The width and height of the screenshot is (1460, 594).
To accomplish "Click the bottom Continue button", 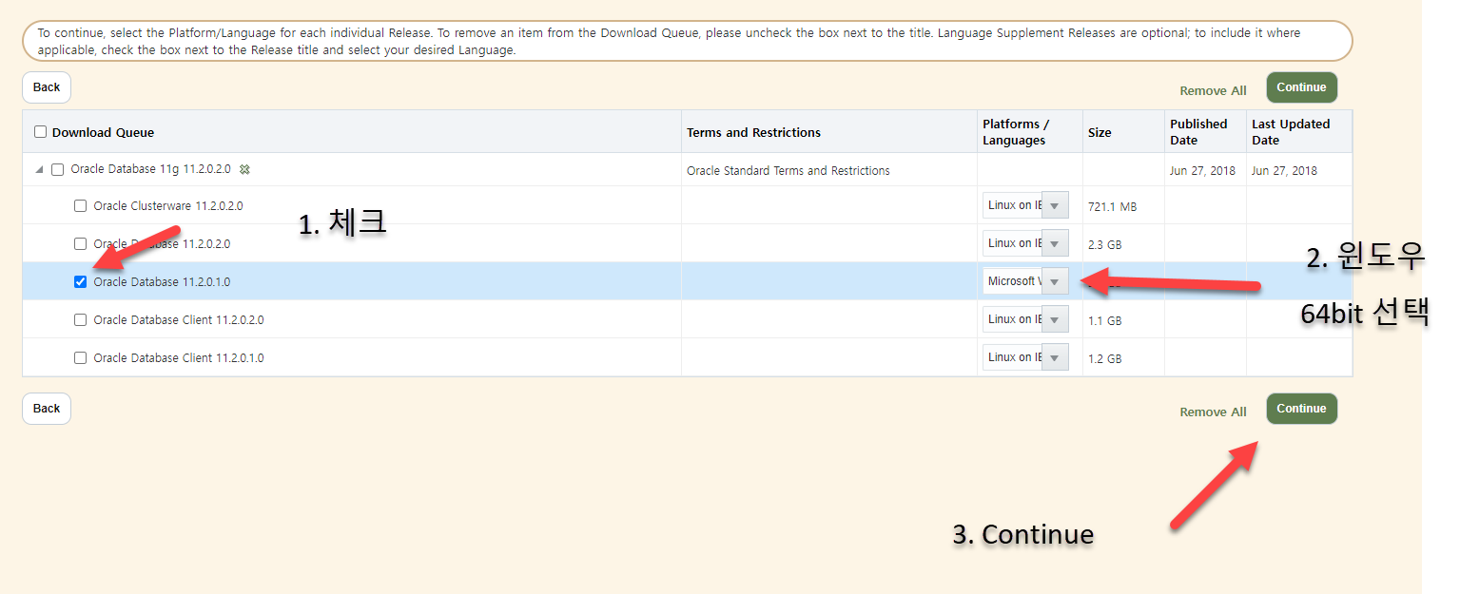I will pyautogui.click(x=1301, y=409).
